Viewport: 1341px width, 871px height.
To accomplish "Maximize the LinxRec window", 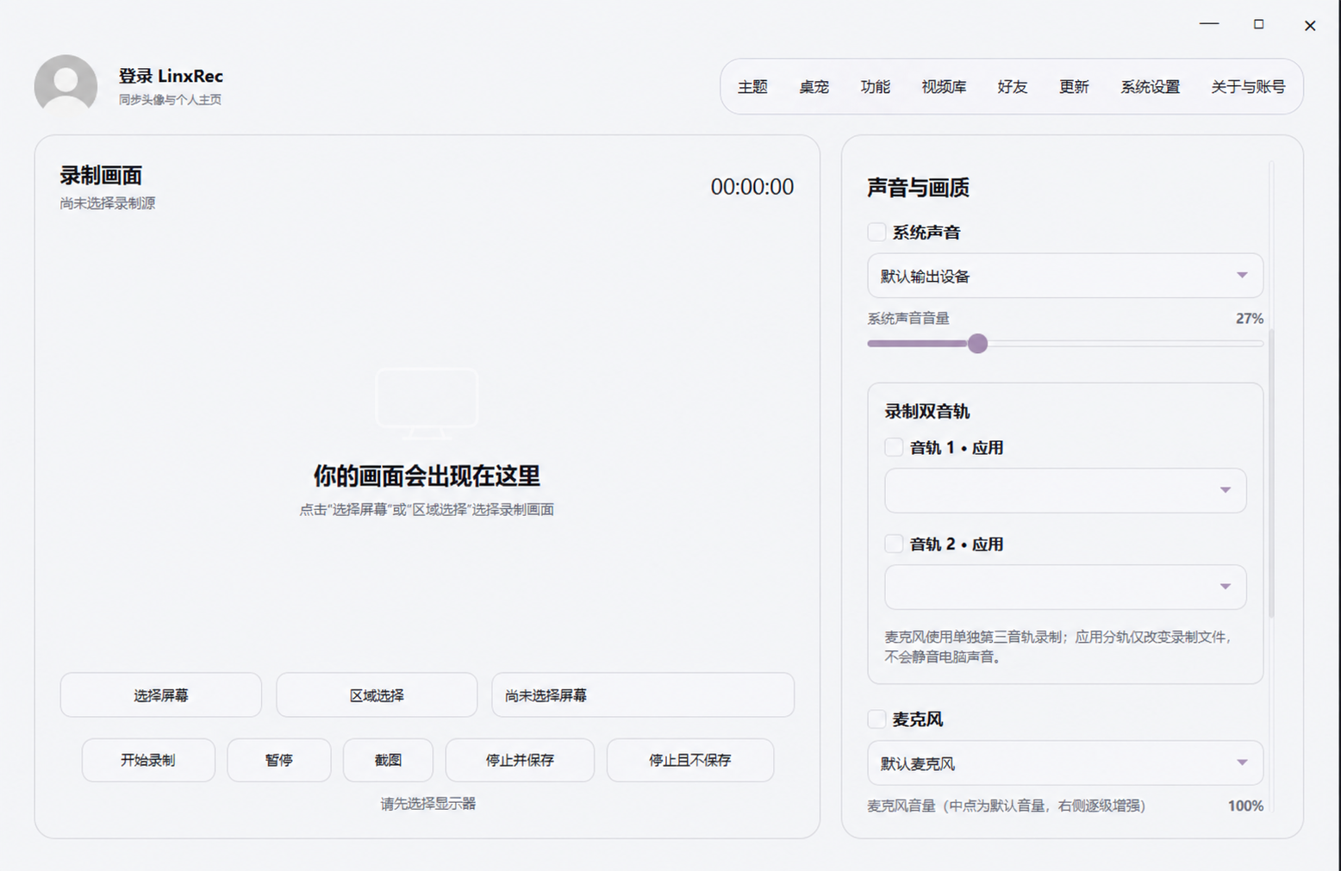I will [1258, 24].
